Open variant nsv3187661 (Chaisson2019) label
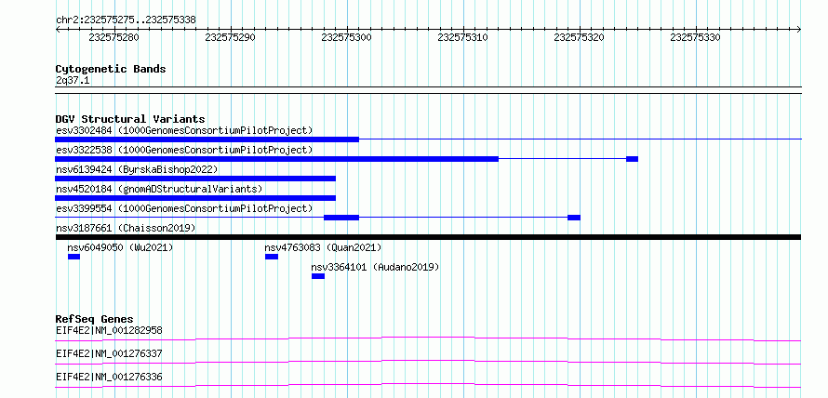This screenshot has width=828, height=398. coord(126,228)
